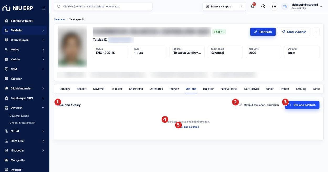Click the Inventar icon in the sidebar
Viewport: 328px width, 172px height.
click(7, 170)
